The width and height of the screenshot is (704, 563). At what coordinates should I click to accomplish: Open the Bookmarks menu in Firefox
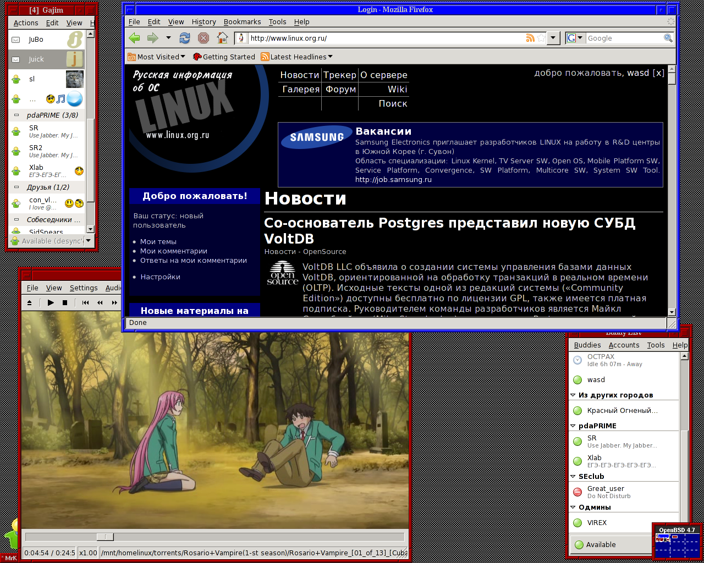tap(242, 22)
